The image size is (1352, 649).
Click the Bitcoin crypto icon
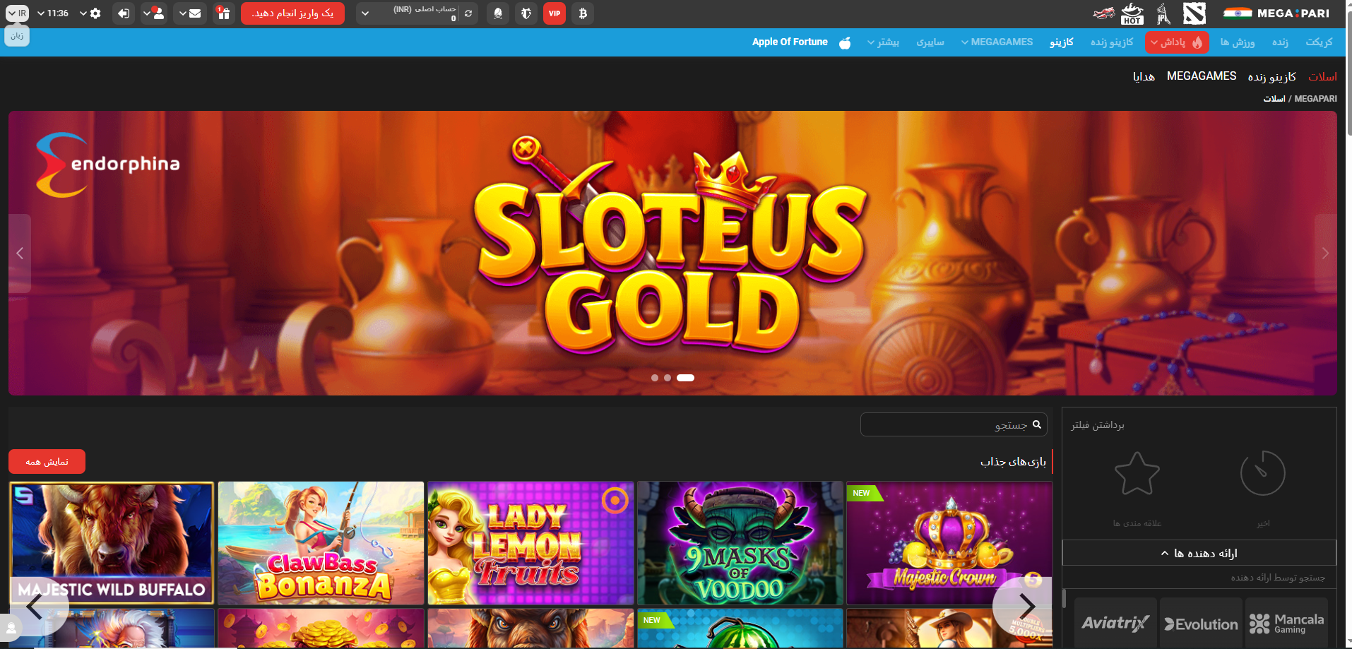click(x=583, y=13)
